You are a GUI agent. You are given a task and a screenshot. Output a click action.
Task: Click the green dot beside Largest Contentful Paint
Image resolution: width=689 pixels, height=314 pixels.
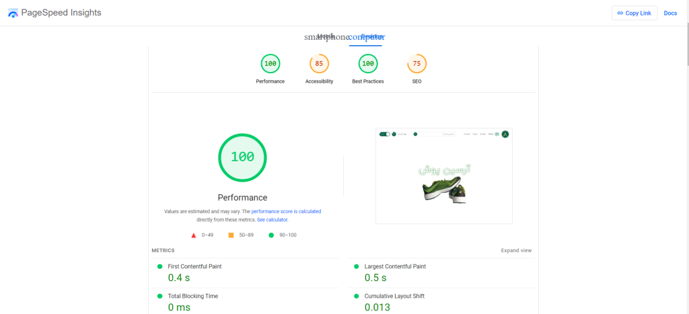[357, 266]
